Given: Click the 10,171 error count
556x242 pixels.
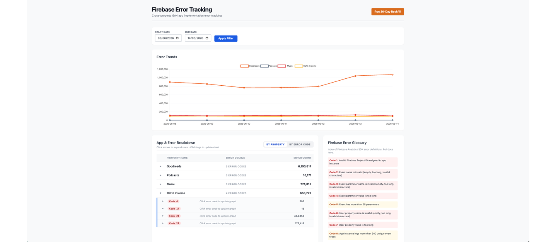Looking at the screenshot, I should [307, 175].
